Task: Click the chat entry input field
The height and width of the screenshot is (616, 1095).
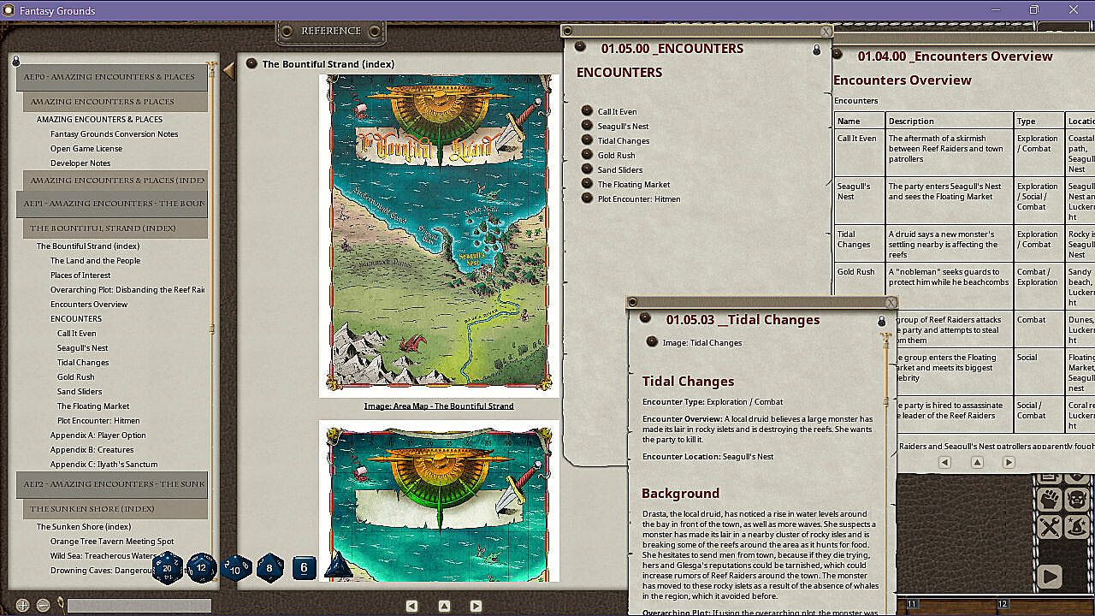Action: coord(139,606)
